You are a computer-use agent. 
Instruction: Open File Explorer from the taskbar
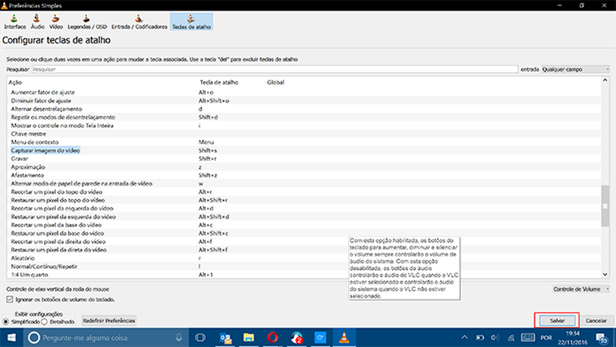[x=249, y=338]
